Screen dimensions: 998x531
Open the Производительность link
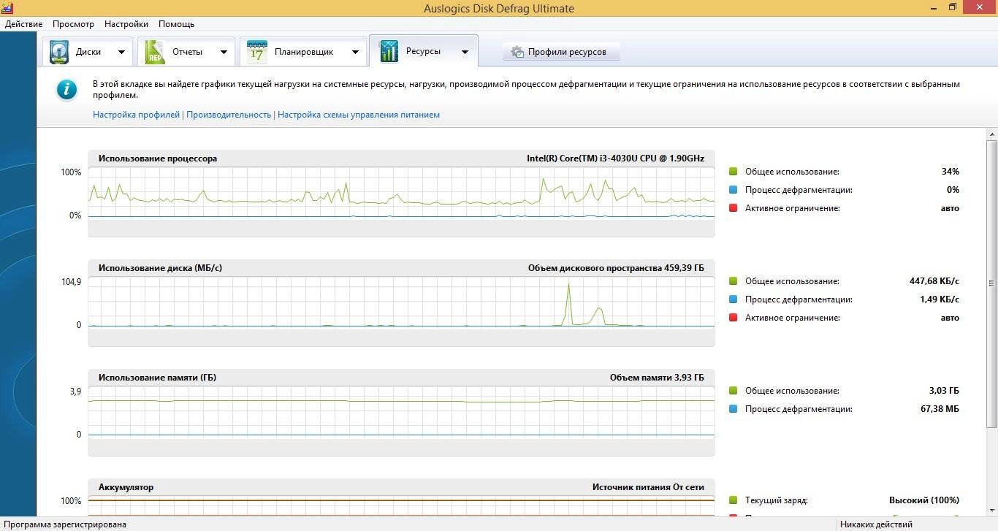(229, 115)
